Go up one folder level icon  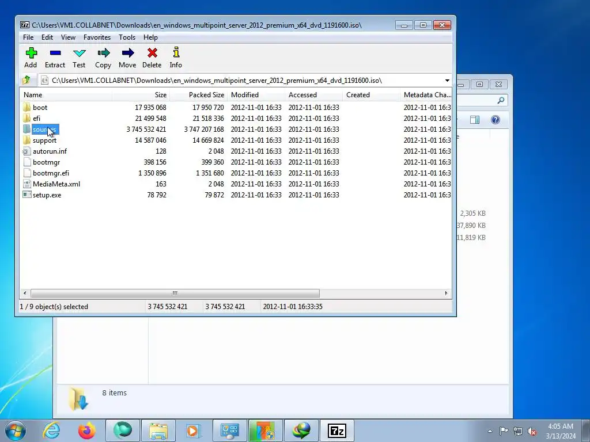27,80
